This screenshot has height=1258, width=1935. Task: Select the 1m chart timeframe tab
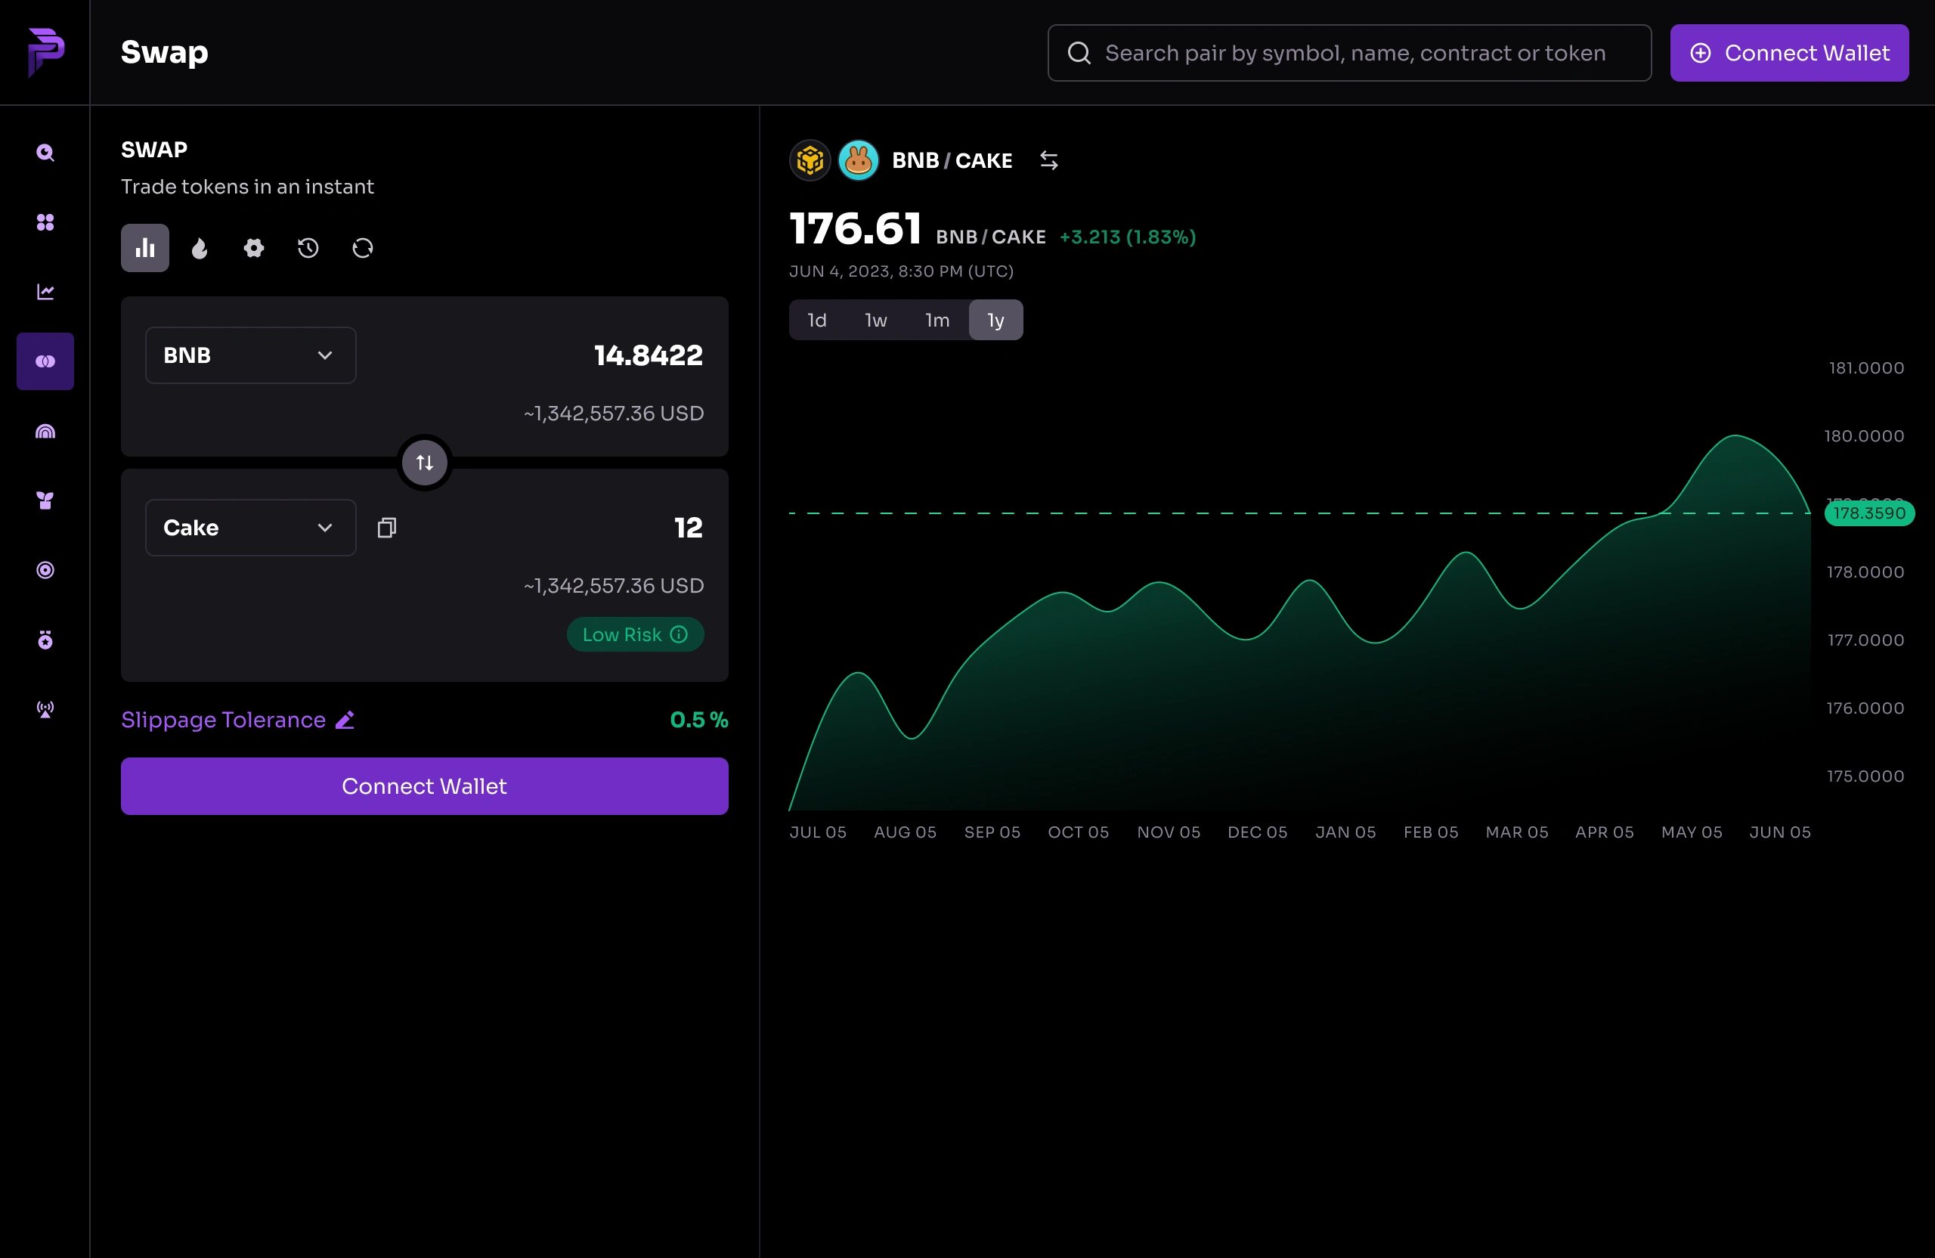pos(937,321)
